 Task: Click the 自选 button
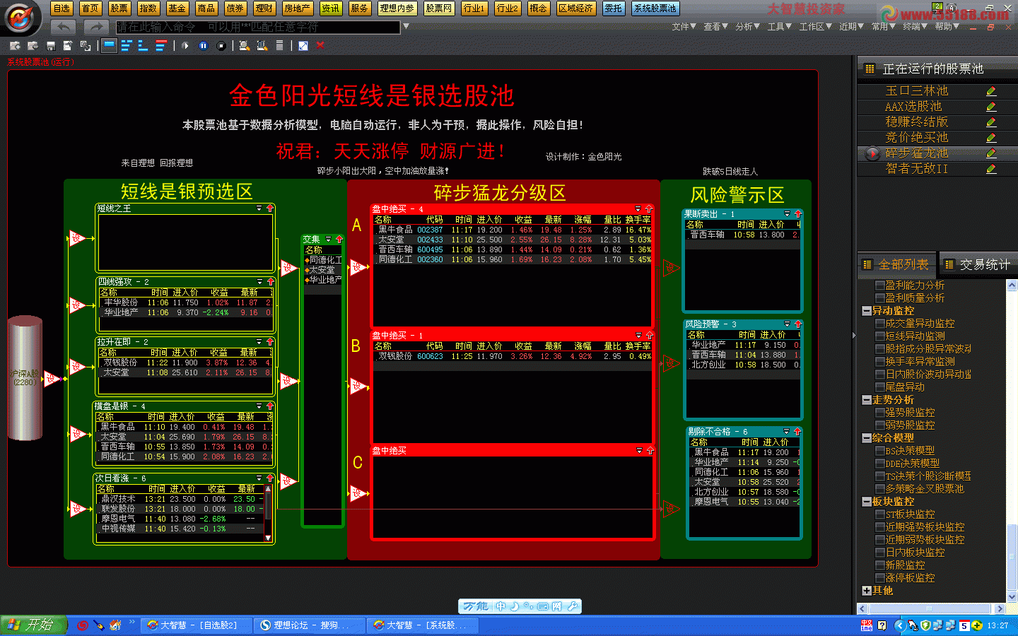(x=62, y=8)
